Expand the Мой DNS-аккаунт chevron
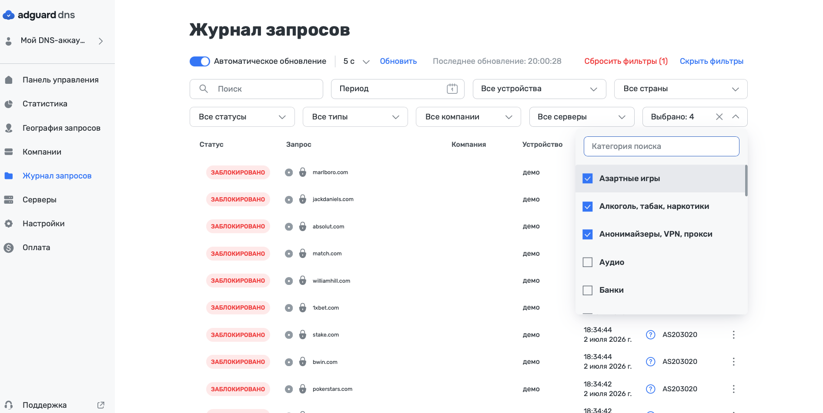Viewport: 823px width, 413px height. click(101, 41)
